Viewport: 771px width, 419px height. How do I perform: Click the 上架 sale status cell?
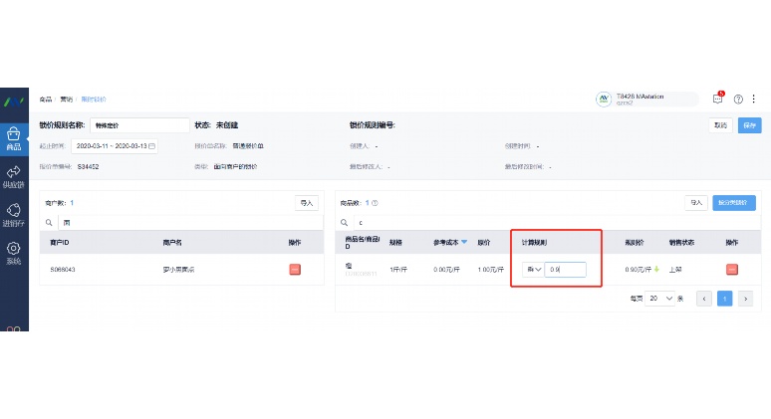[x=675, y=269]
